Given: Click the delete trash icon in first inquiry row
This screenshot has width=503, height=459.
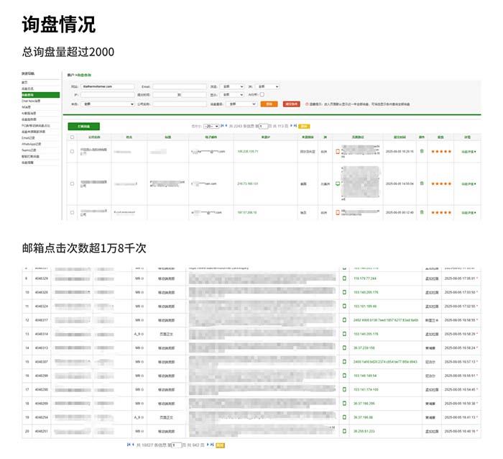Looking at the screenshot, I should 422,152.
